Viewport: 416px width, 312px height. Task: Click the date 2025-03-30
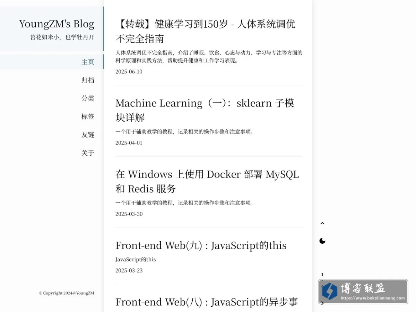pos(129,214)
